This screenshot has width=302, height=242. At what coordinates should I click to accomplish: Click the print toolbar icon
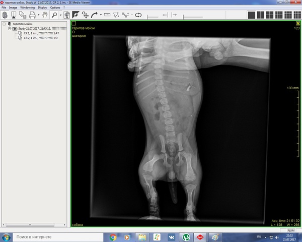pyautogui.click(x=32, y=15)
